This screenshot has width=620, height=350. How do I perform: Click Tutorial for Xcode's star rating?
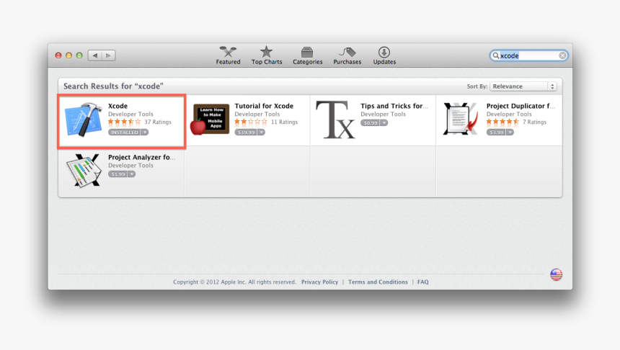[251, 122]
